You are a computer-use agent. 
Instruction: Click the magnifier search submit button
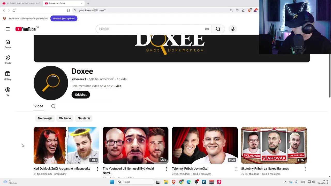pos(218,29)
